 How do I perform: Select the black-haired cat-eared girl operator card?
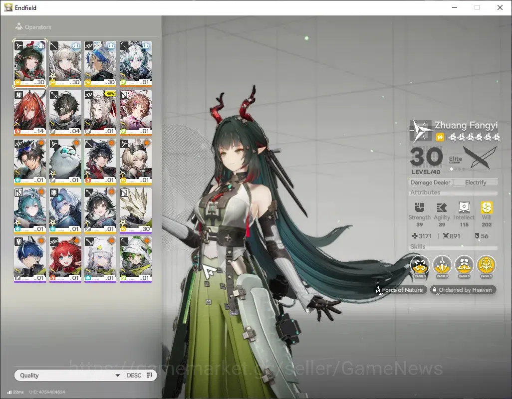(x=100, y=210)
